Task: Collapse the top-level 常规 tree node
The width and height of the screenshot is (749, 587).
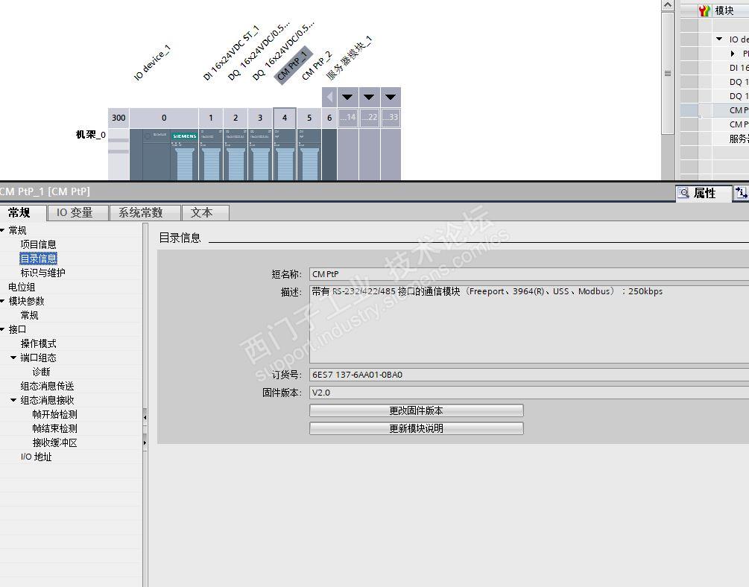Action: (2, 230)
